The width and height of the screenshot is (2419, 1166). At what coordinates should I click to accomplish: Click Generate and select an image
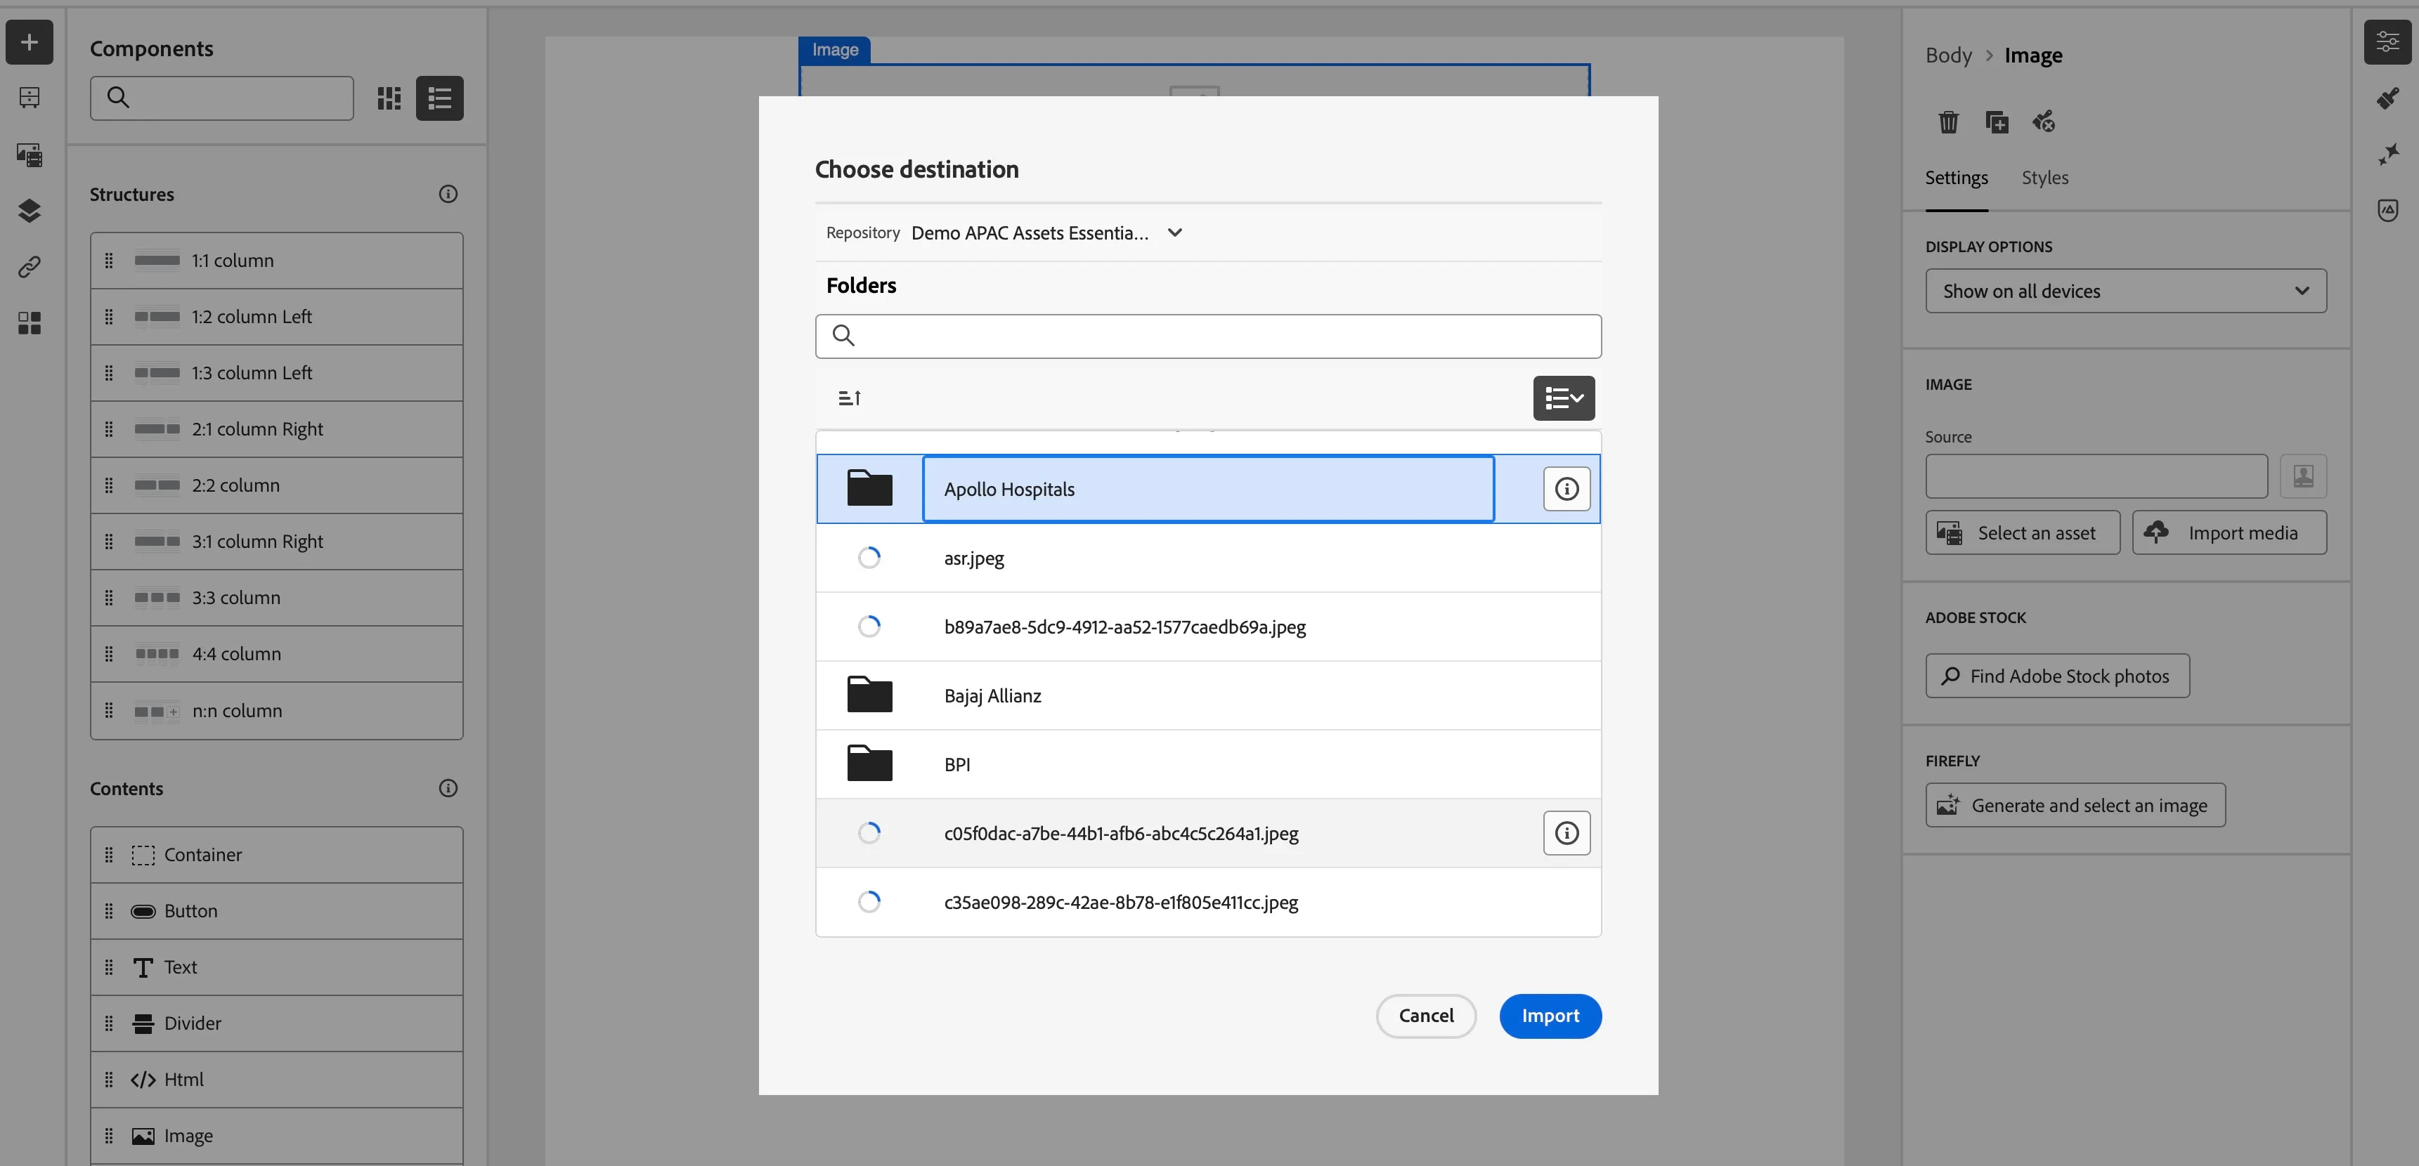click(2075, 806)
